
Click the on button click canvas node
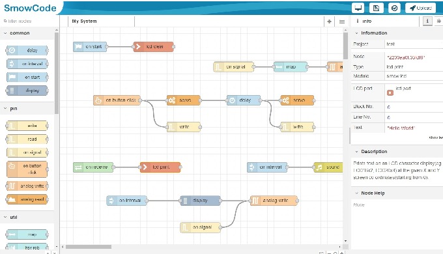point(117,100)
